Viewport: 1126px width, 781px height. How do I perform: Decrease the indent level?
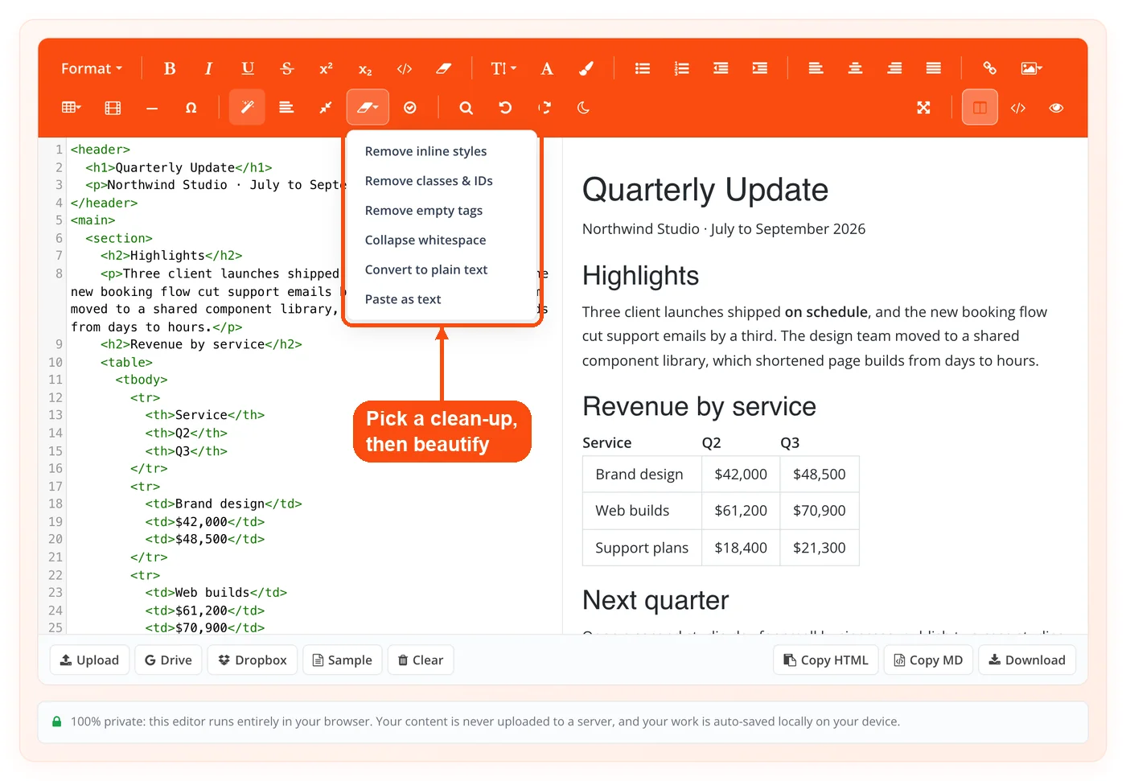[x=721, y=68]
